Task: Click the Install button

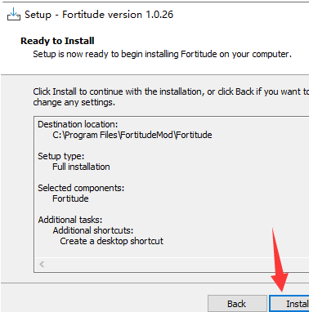Action: (289, 304)
